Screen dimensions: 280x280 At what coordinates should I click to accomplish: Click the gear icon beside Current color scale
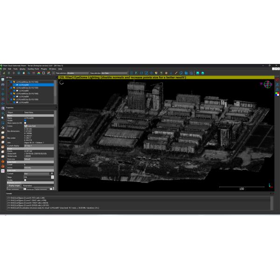(x=52, y=174)
